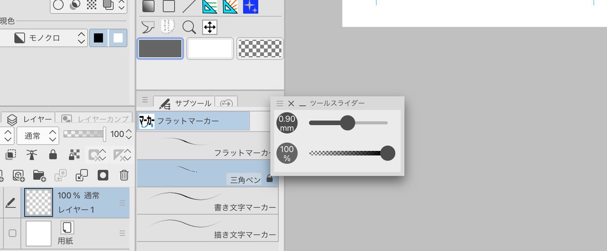Toggle visibility checkbox of 用紙 layer
This screenshot has height=251, width=607.
[13, 233]
